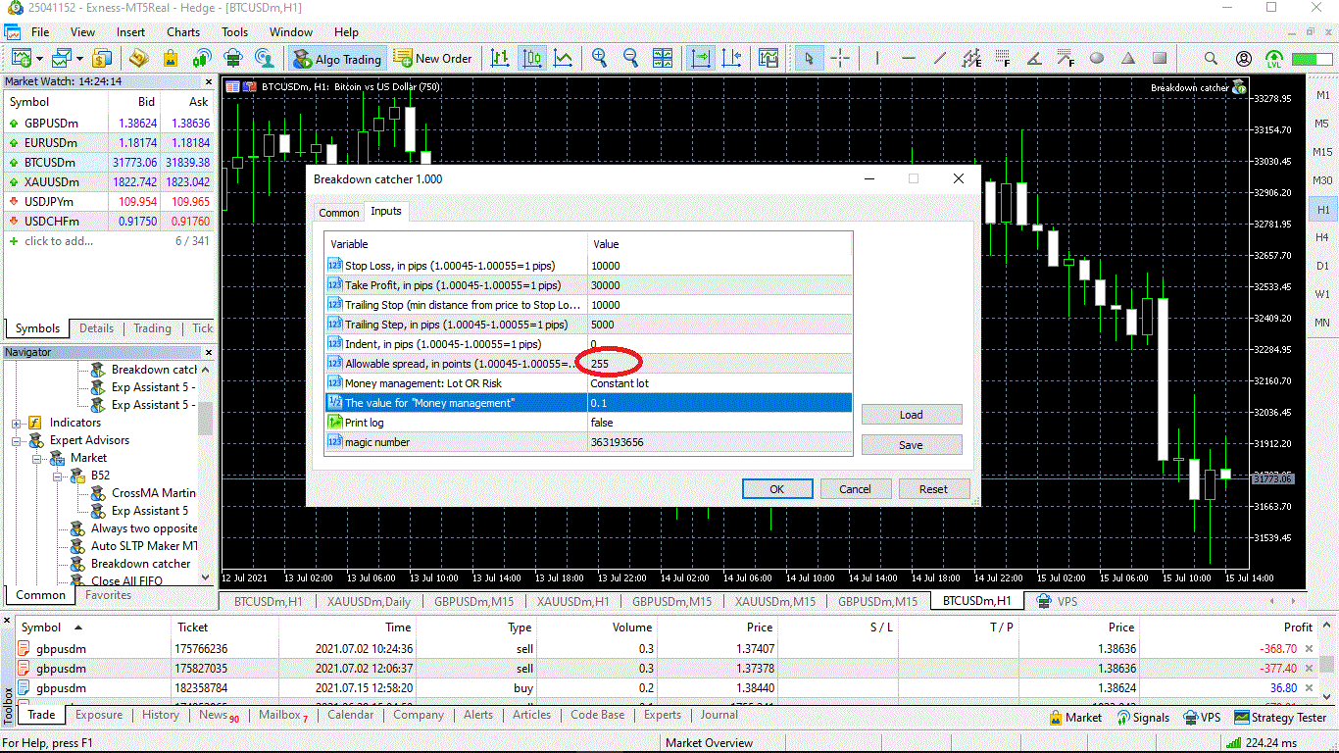Image resolution: width=1339 pixels, height=753 pixels.
Task: Select the crosshair tool
Action: click(840, 58)
